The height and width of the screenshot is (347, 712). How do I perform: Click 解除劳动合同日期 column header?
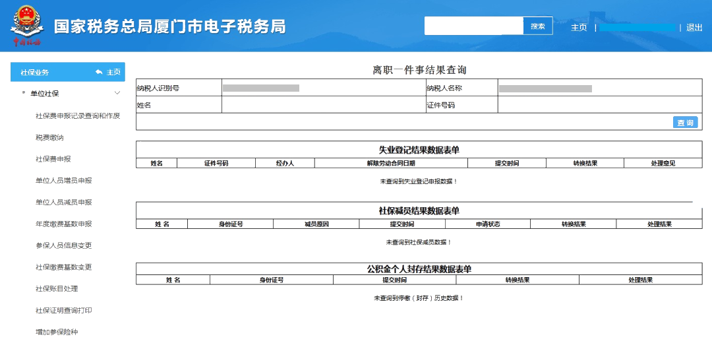coord(391,164)
